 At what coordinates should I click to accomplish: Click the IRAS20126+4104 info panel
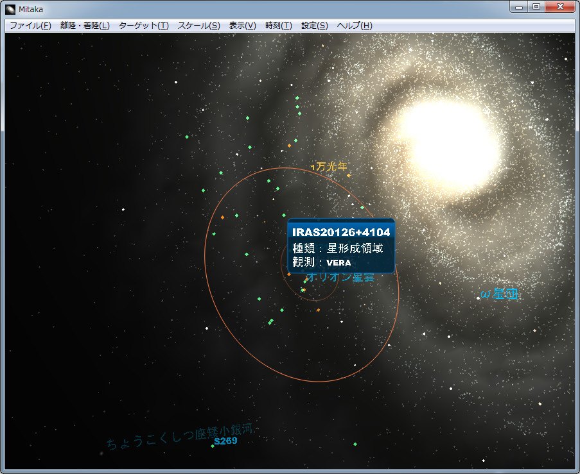click(340, 247)
